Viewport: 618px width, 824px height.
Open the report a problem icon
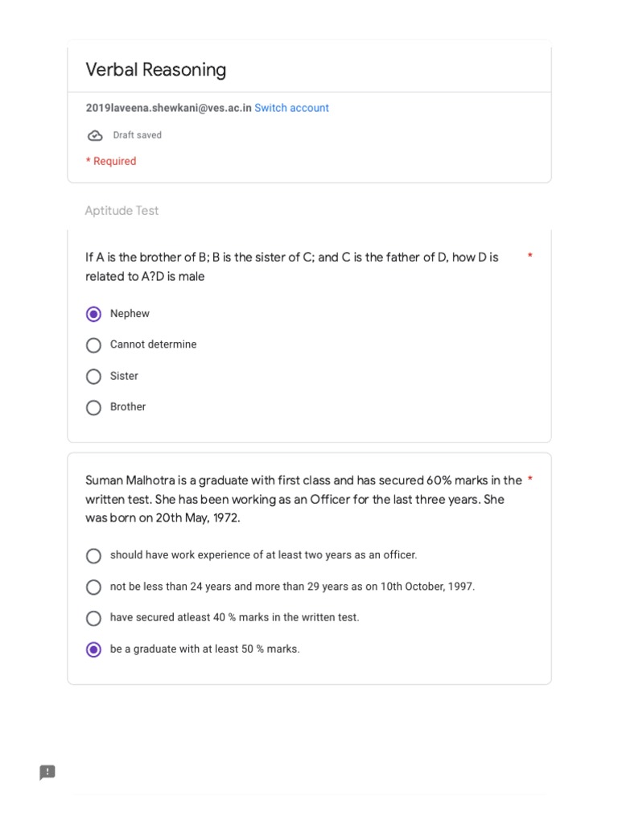coord(47,772)
